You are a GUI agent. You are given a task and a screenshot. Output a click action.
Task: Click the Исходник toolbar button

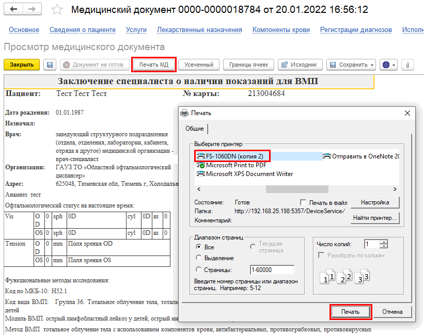click(301, 65)
